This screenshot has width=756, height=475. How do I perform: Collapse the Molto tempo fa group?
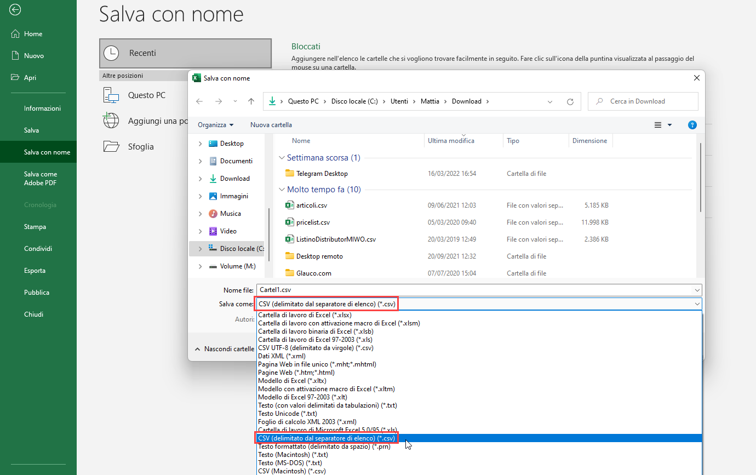tap(282, 190)
